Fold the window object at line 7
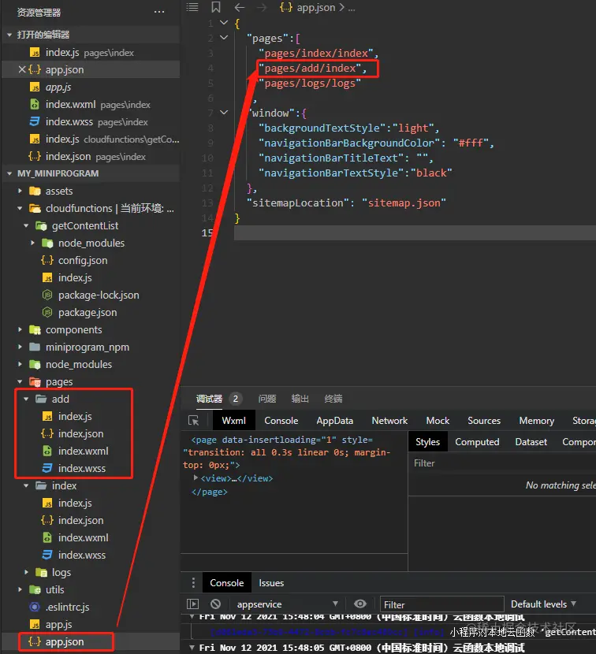The width and height of the screenshot is (596, 654). click(224, 112)
